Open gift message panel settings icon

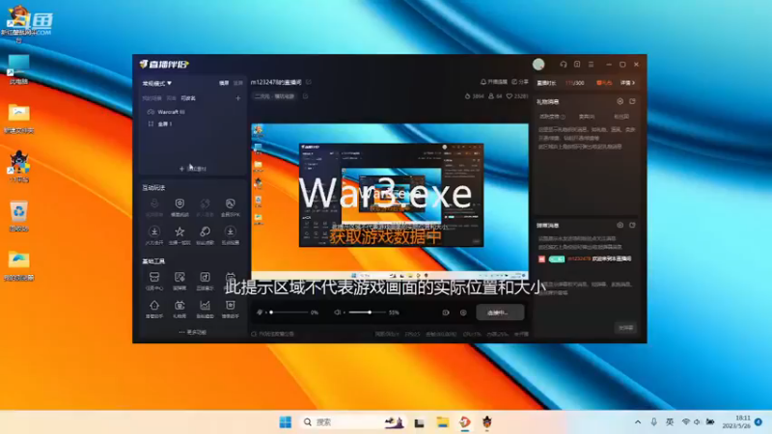(620, 101)
